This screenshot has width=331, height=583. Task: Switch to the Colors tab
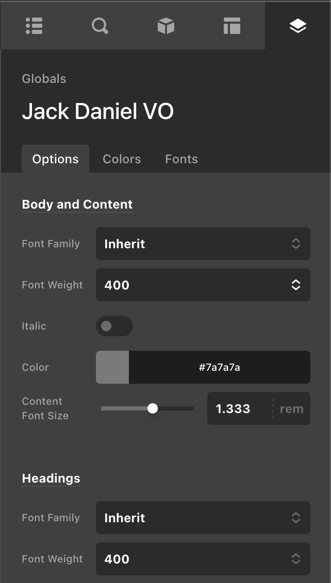click(122, 159)
